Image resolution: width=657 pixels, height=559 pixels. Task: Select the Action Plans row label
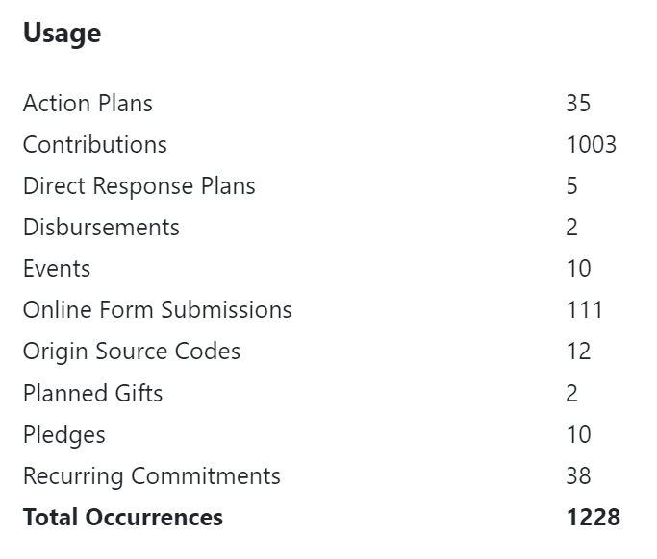(88, 103)
